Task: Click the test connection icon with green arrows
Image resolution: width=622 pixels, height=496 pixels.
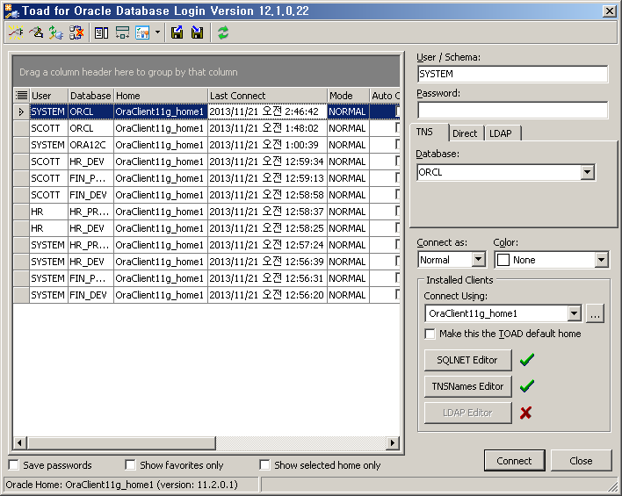Action: coord(55,32)
